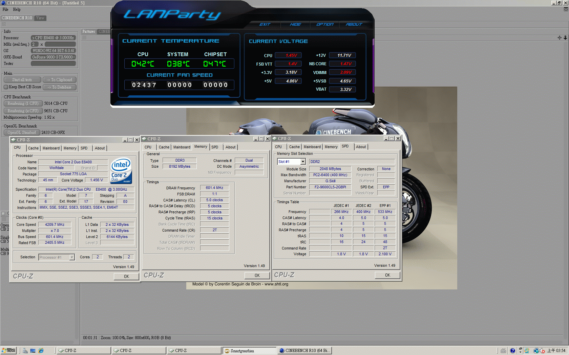Click the move/pan arrows icon in Cinebench picture view
Image resolution: width=569 pixels, height=355 pixels.
pos(560,38)
